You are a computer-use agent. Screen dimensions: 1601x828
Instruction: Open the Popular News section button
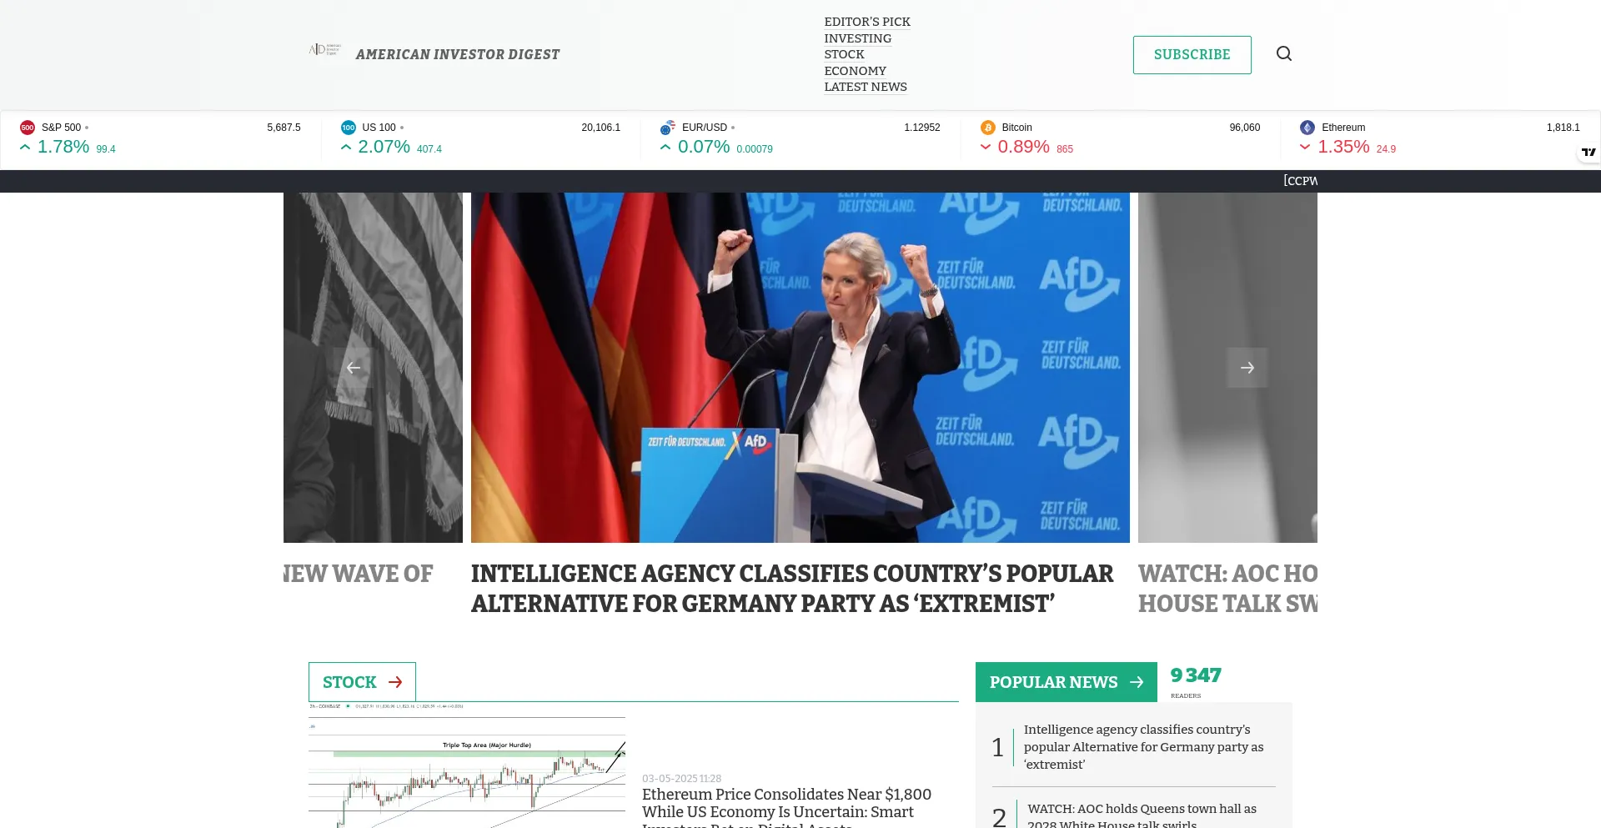pos(1066,682)
